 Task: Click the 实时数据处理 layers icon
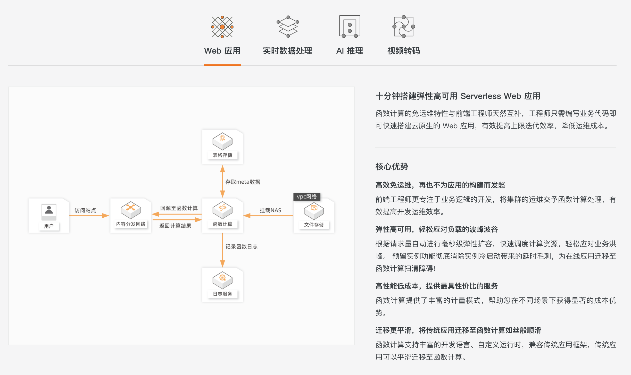coord(288,27)
